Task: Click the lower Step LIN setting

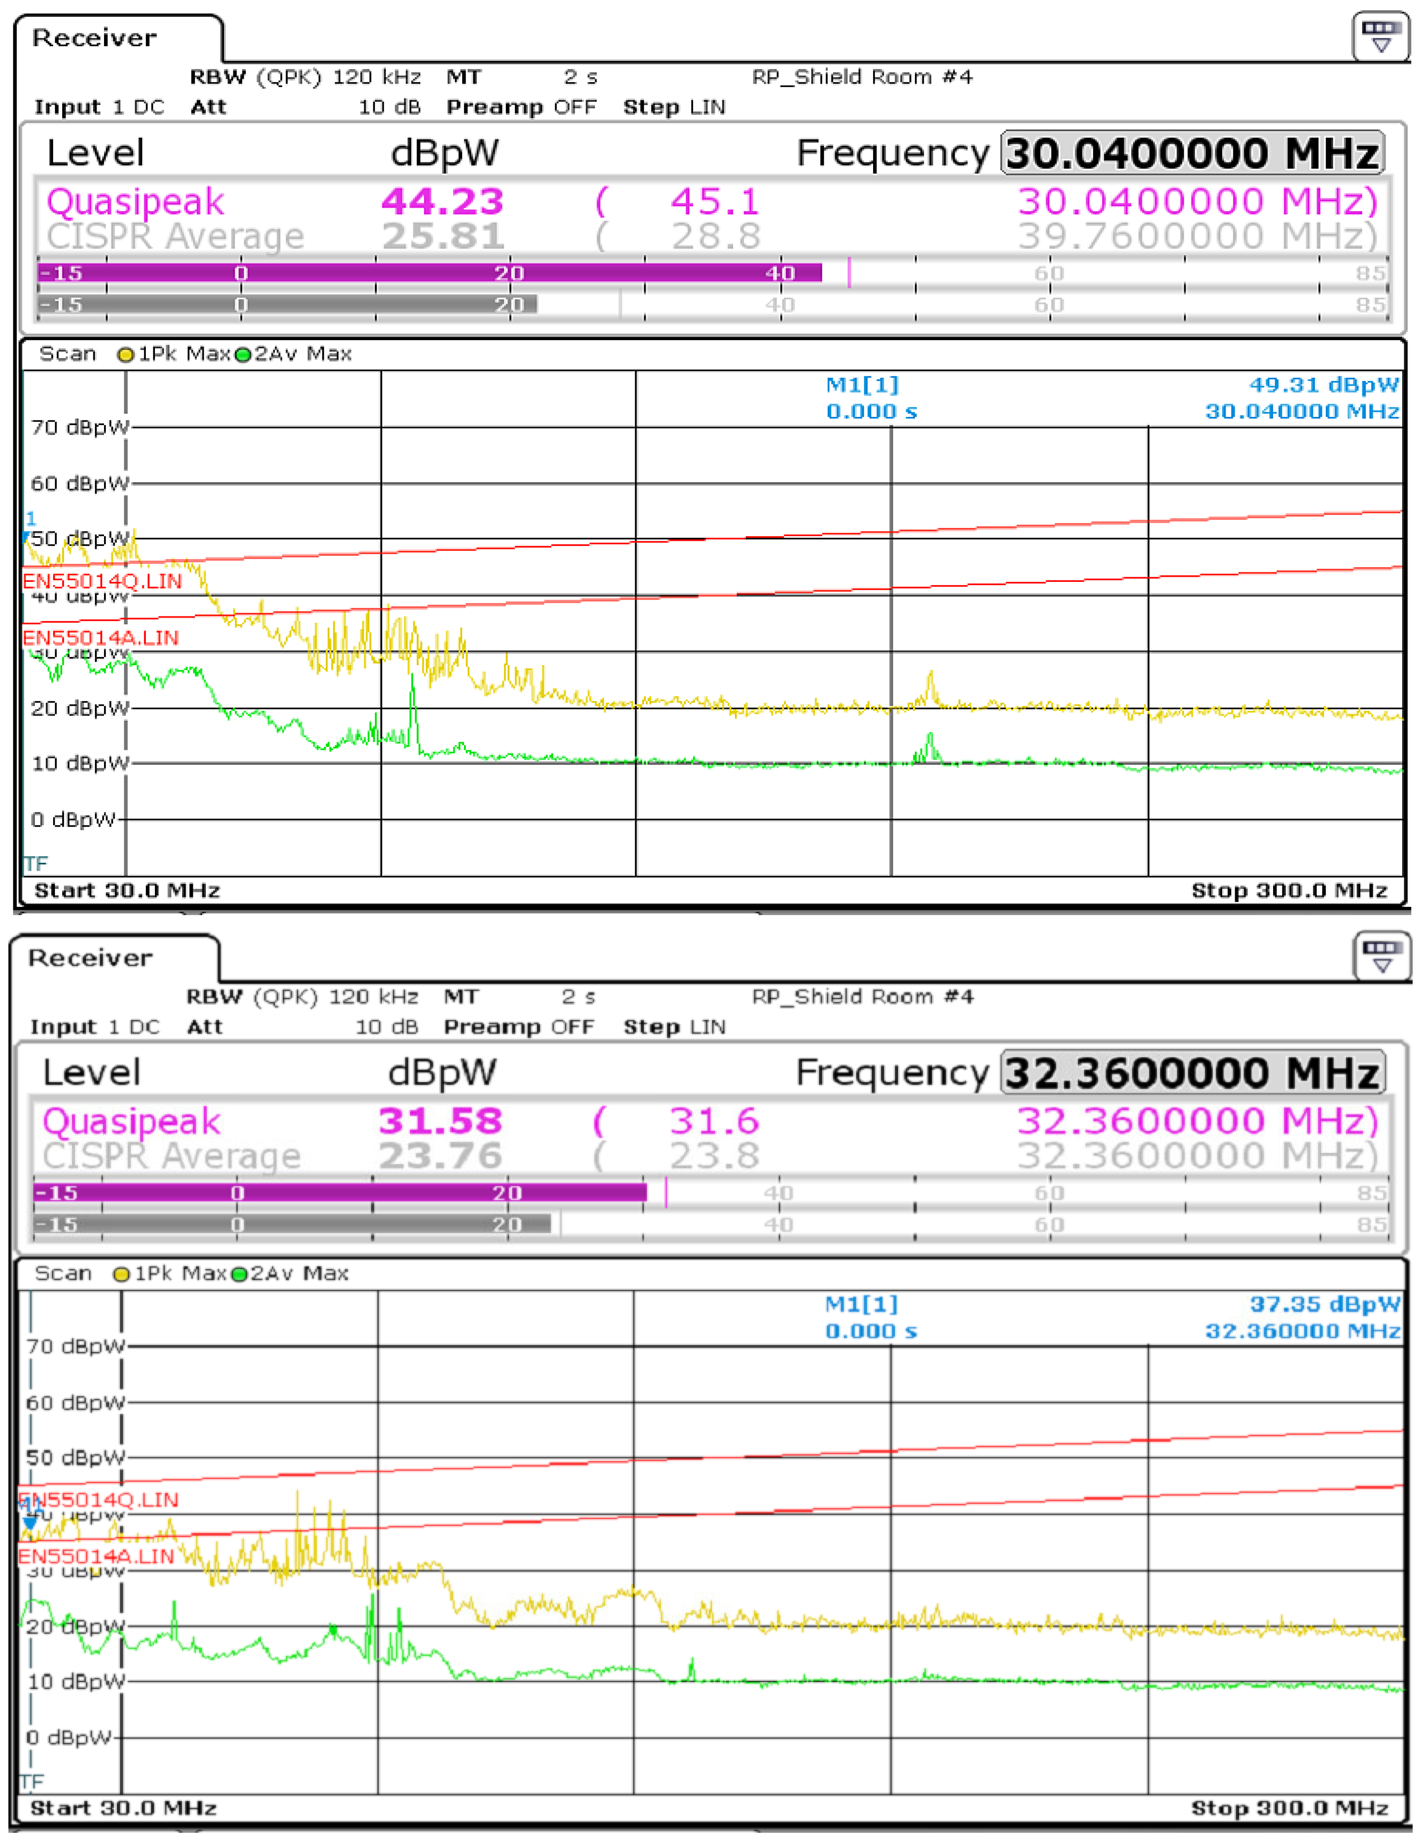Action: [x=673, y=1027]
